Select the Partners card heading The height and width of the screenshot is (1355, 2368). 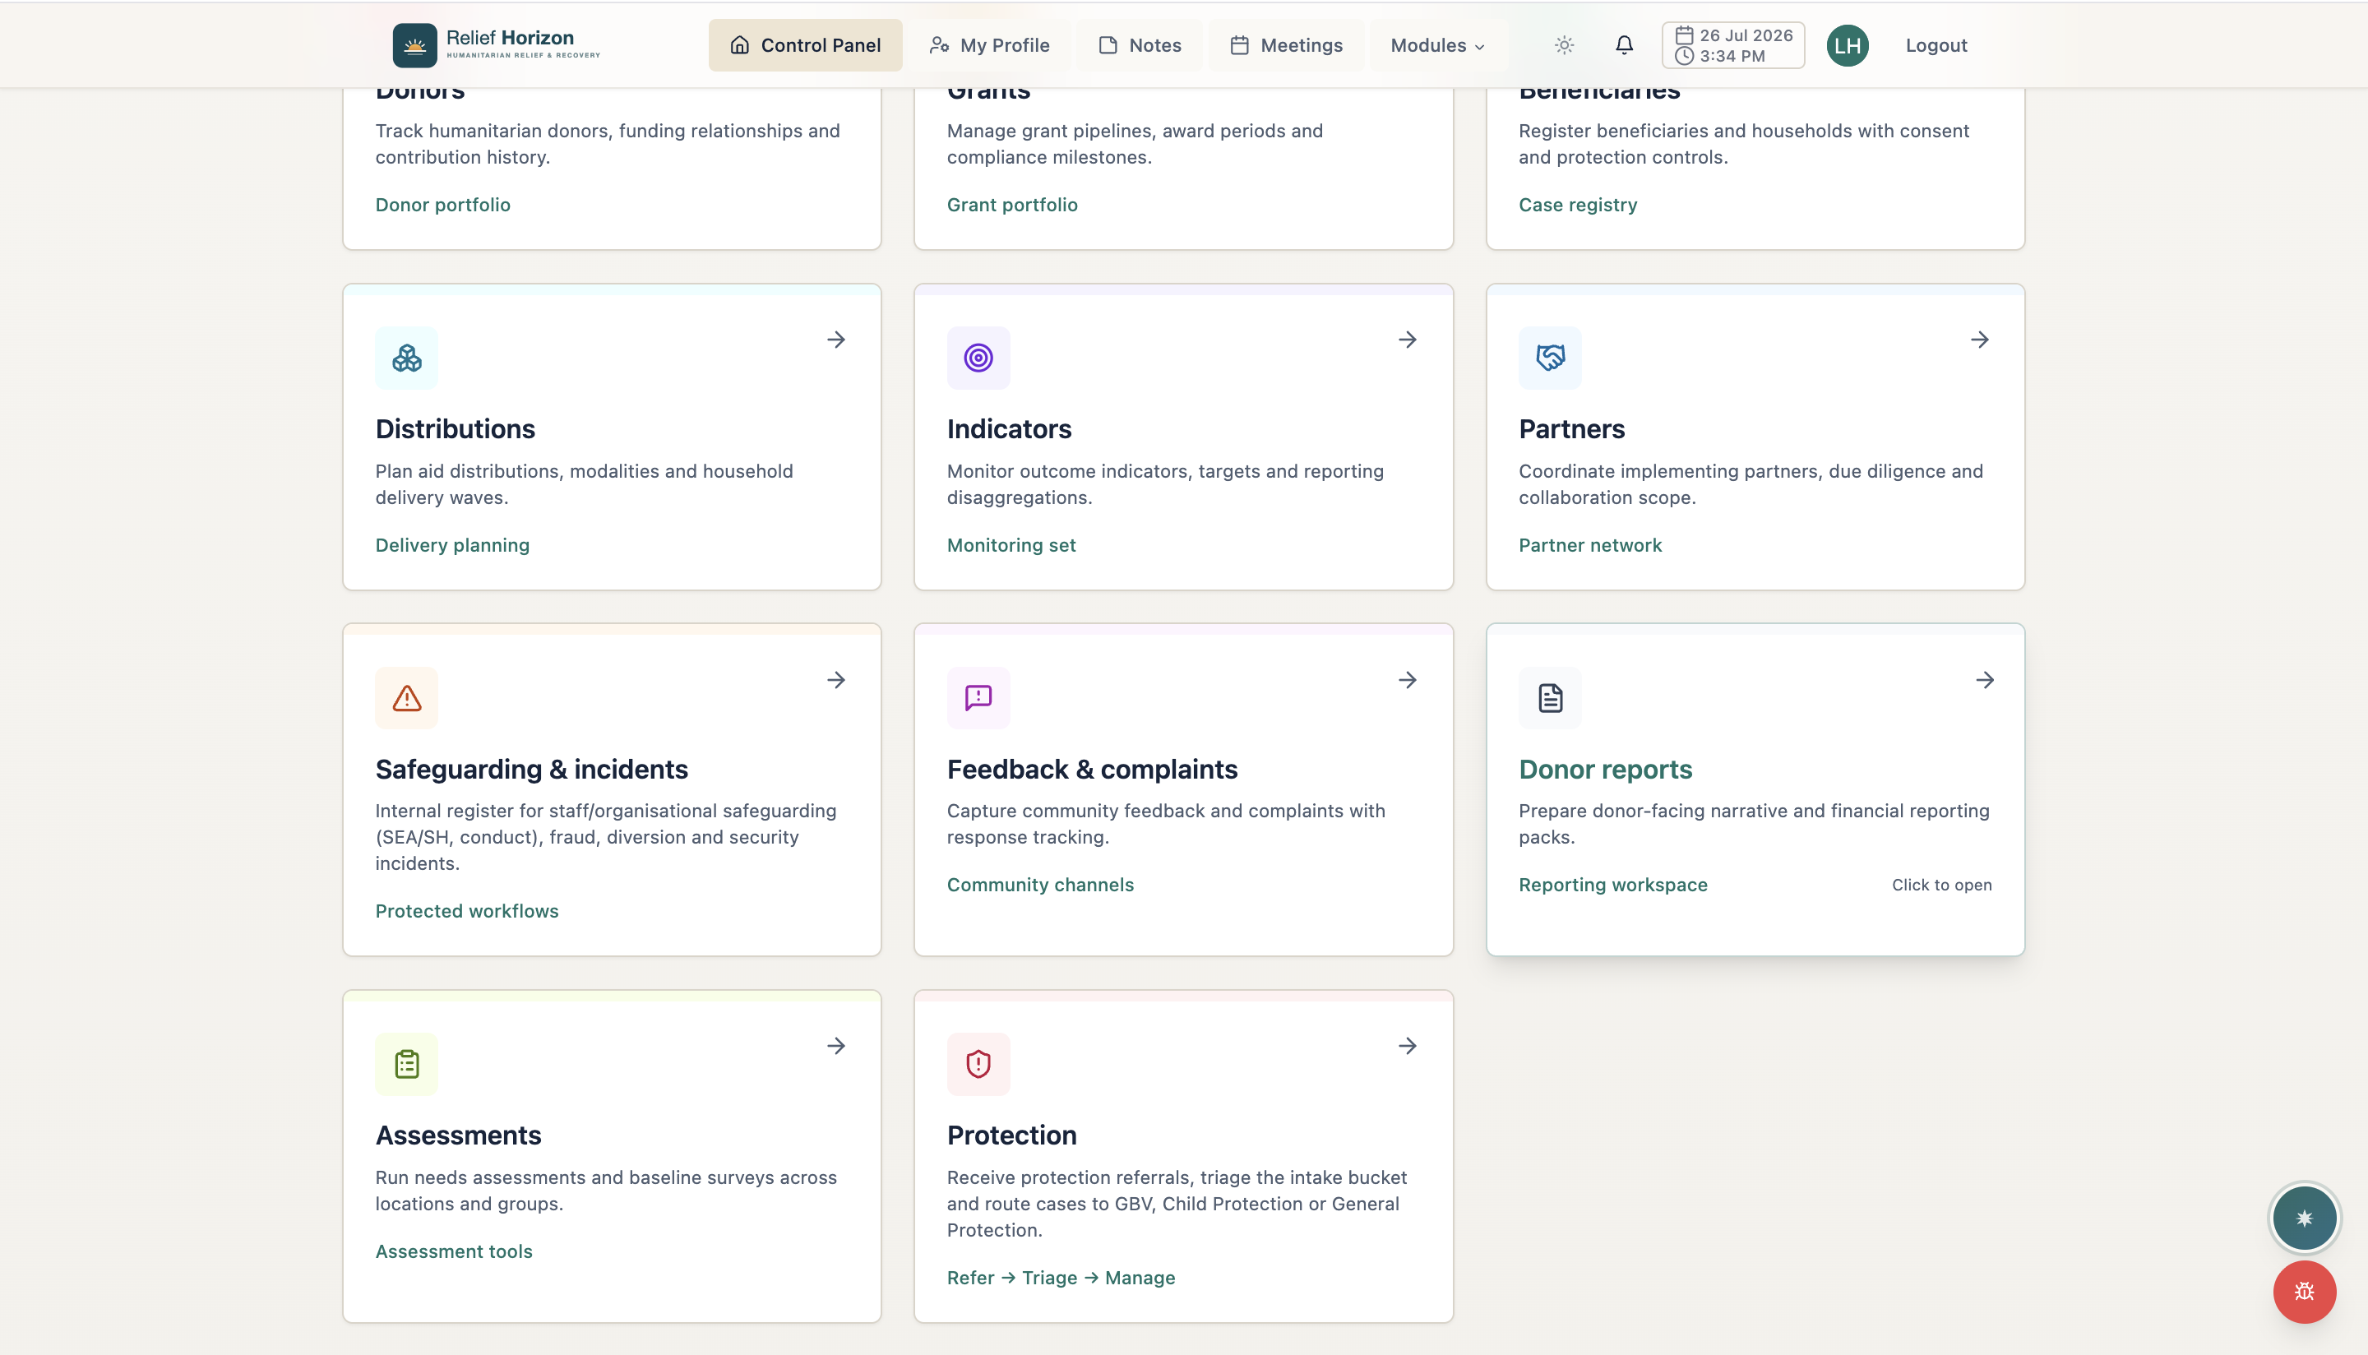coord(1570,429)
